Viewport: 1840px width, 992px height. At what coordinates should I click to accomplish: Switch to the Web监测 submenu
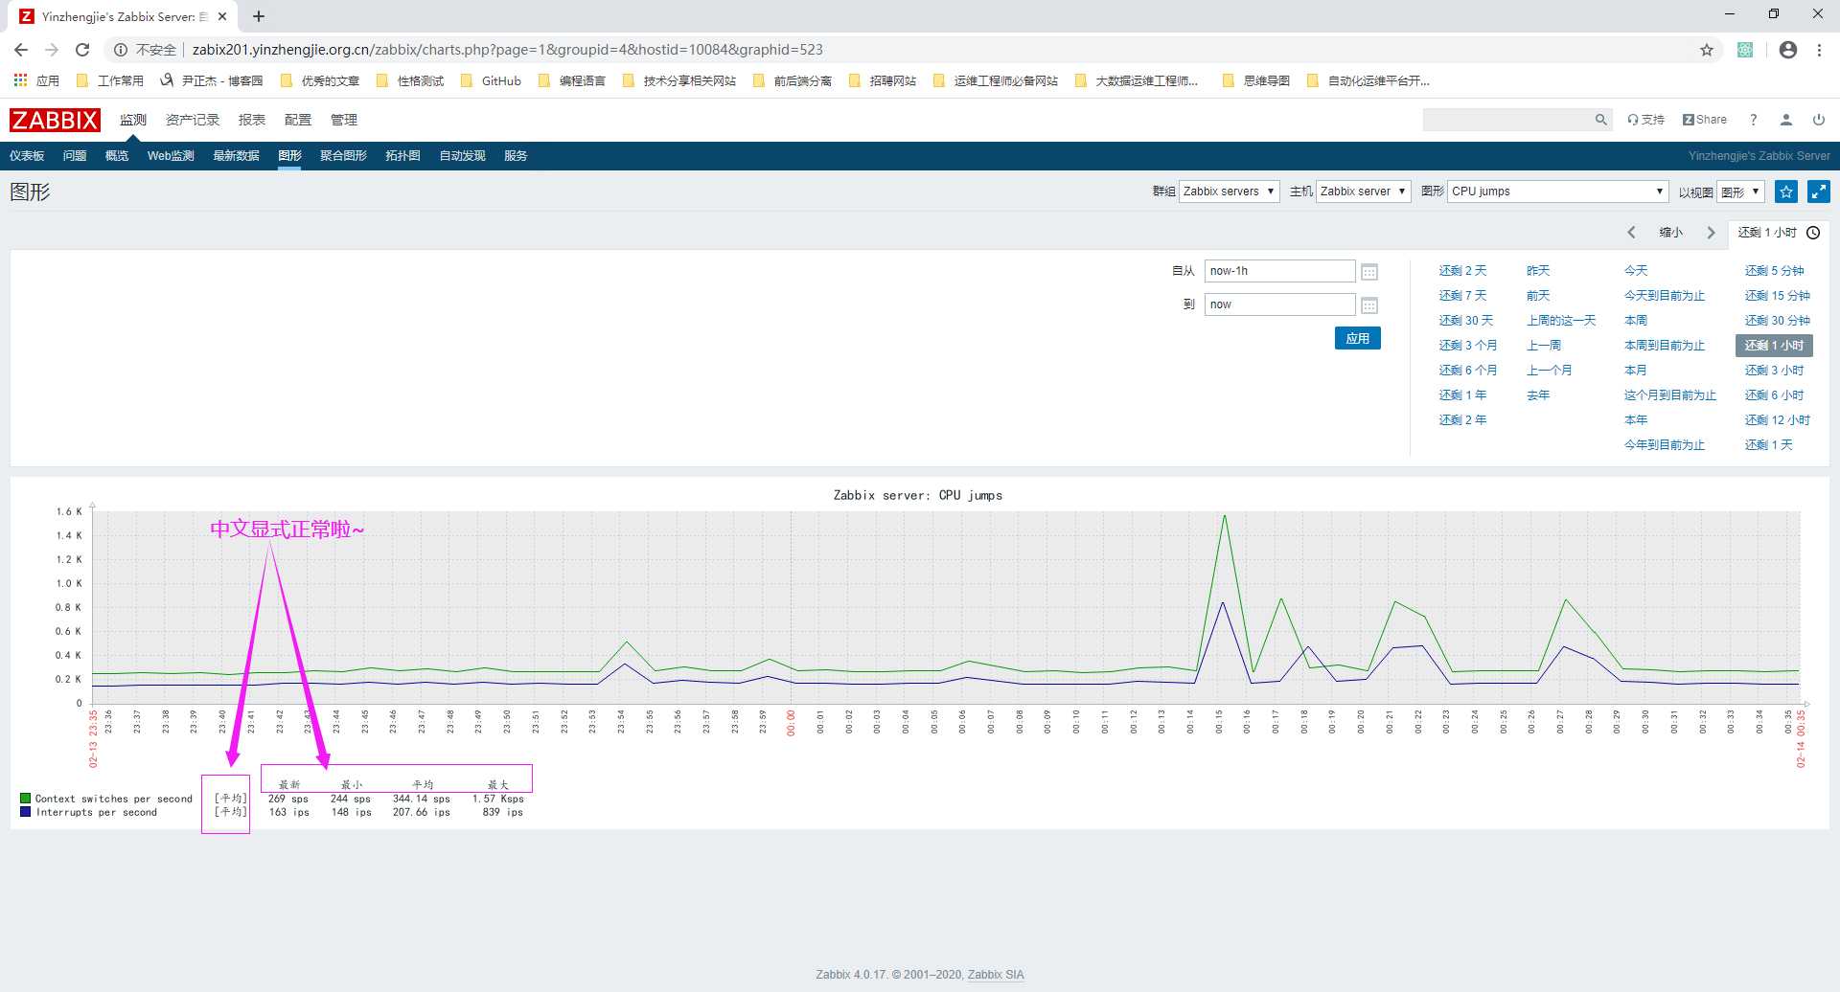171,156
